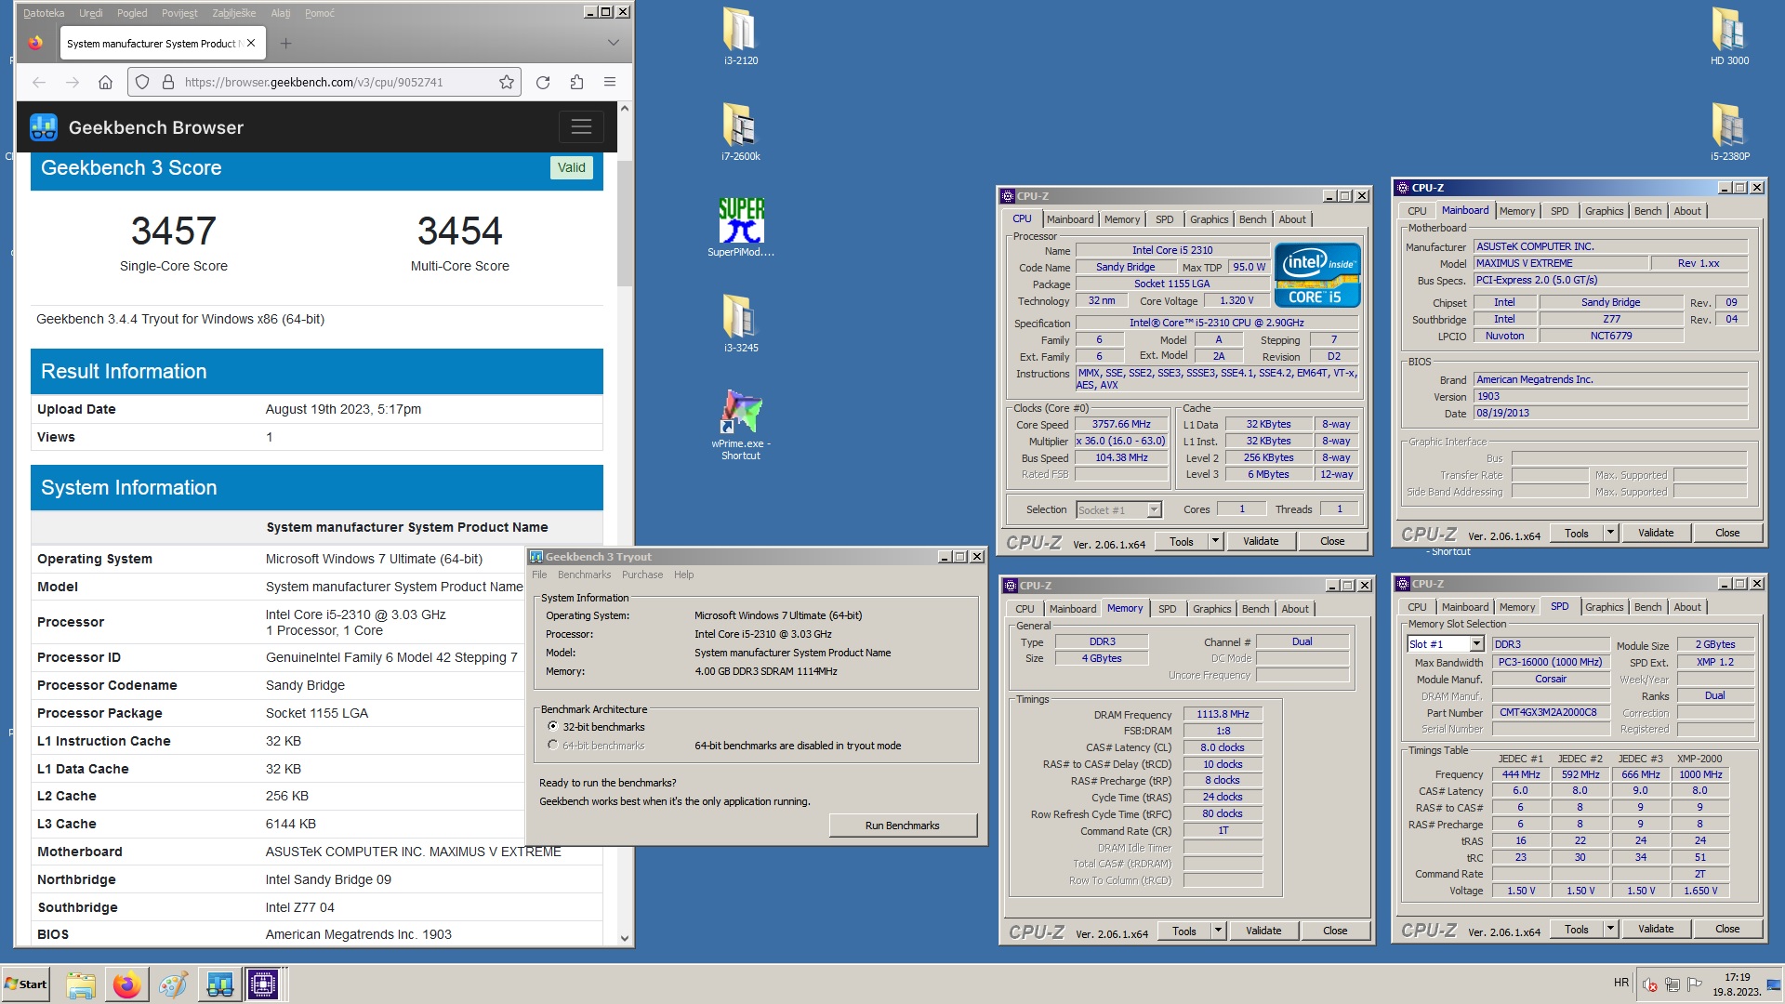Open the Slot #1 memory slot dropdown
The image size is (1785, 1004).
[1476, 644]
